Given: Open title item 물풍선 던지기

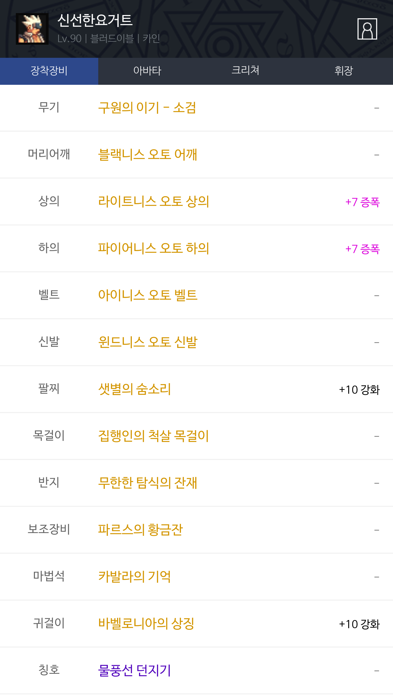Looking at the screenshot, I should click(x=135, y=670).
